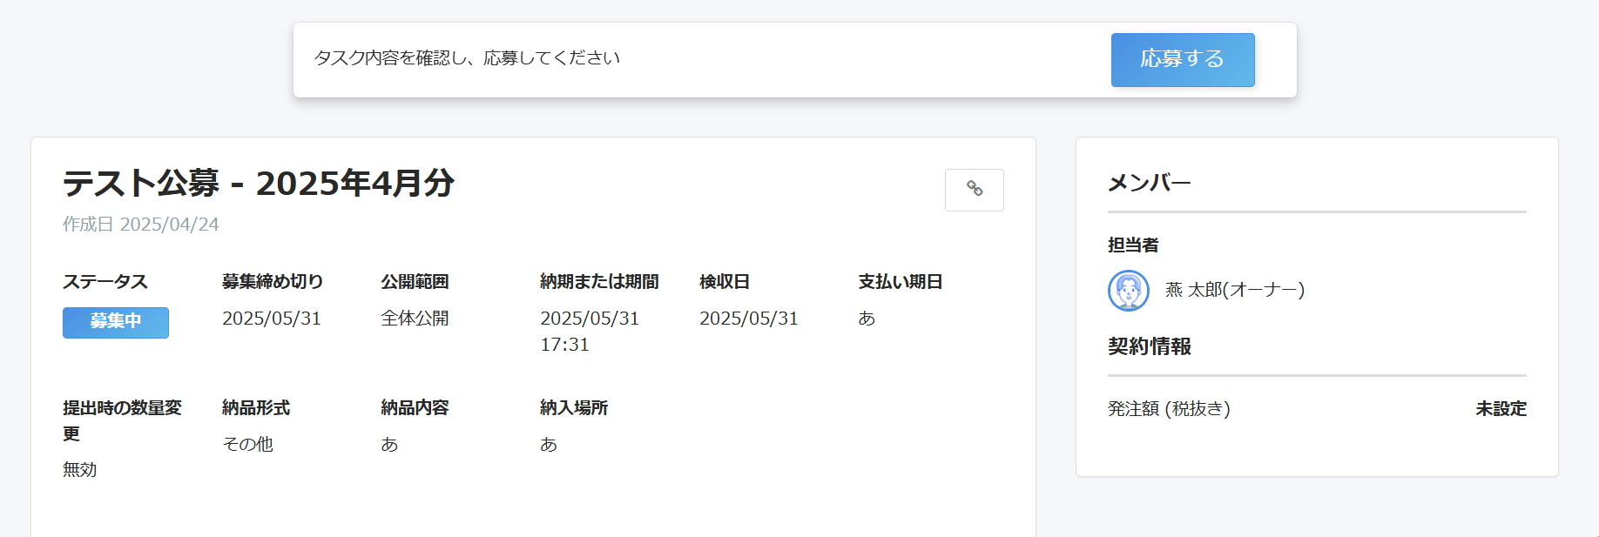The height and width of the screenshot is (537, 1599).
Task: Click the ステータス label
Action: point(105,282)
